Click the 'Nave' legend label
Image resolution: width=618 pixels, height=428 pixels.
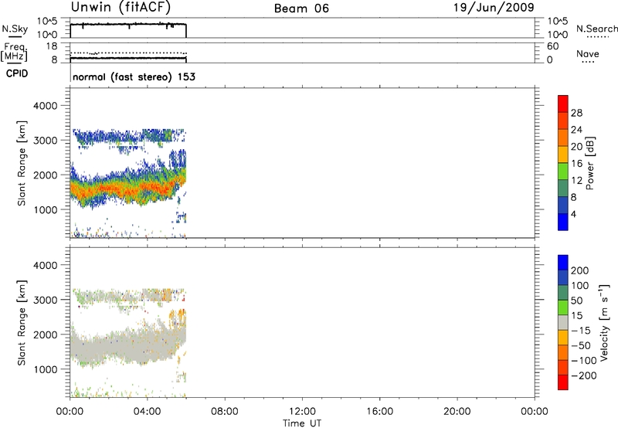(x=588, y=53)
